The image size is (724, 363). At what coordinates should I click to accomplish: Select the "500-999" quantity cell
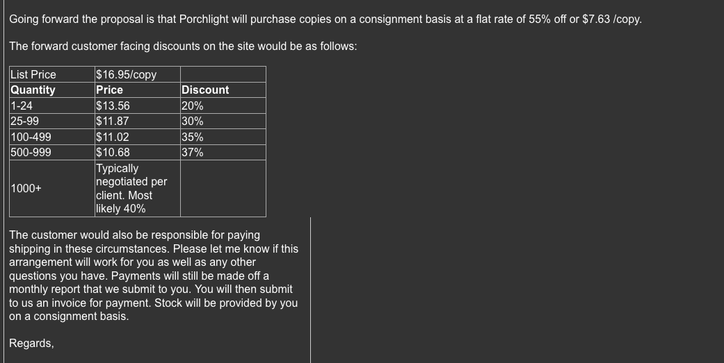click(31, 153)
